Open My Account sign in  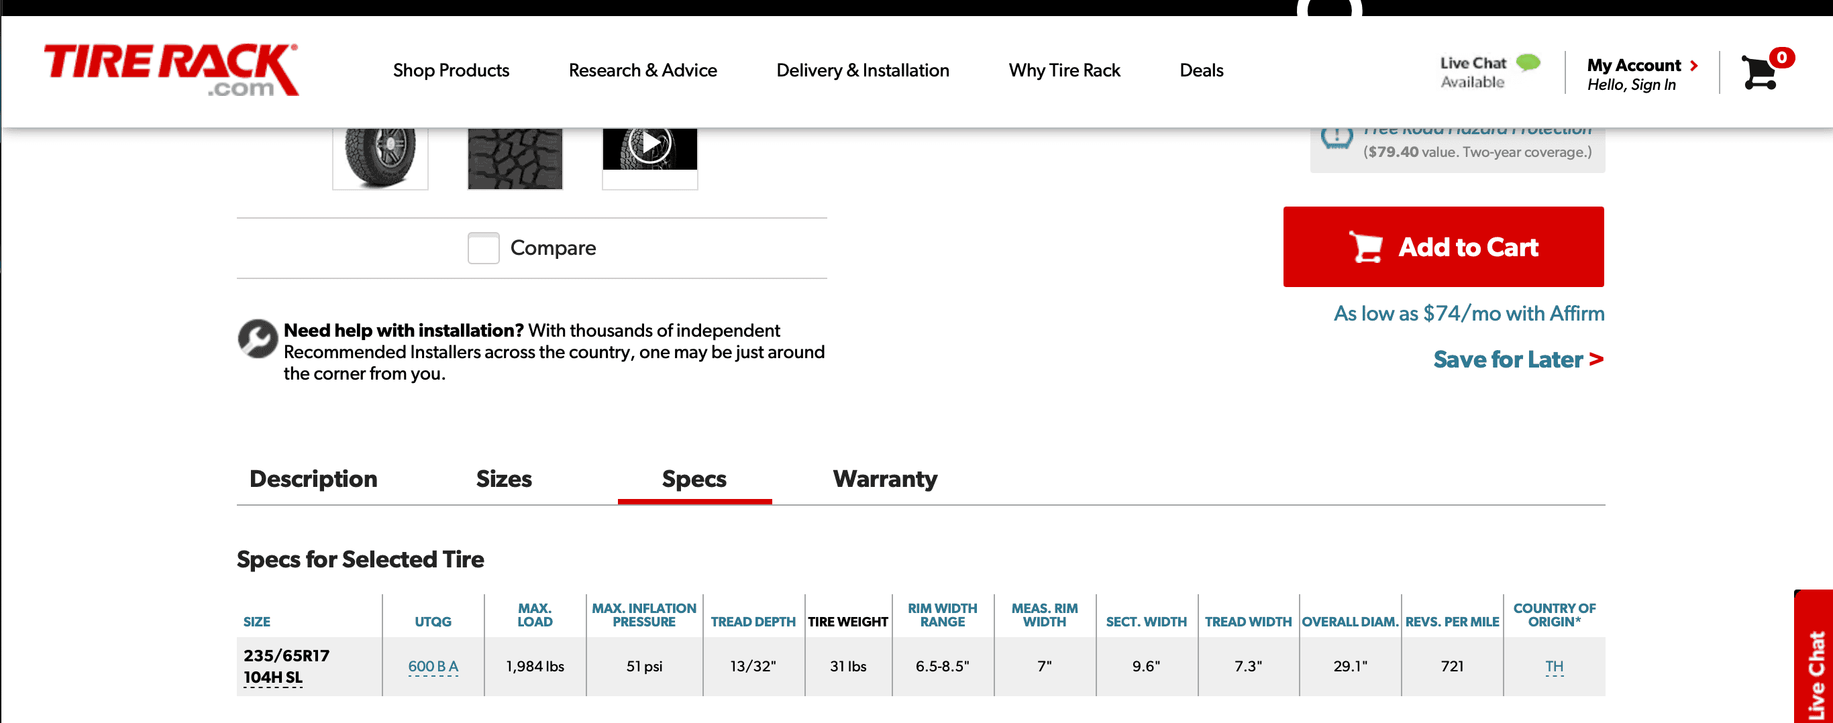(x=1642, y=74)
